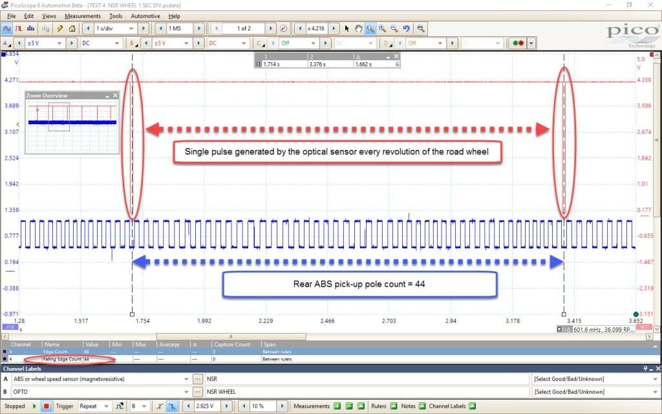Toggle the Channel Labels display button
This screenshot has height=414, width=662.
click(473, 406)
